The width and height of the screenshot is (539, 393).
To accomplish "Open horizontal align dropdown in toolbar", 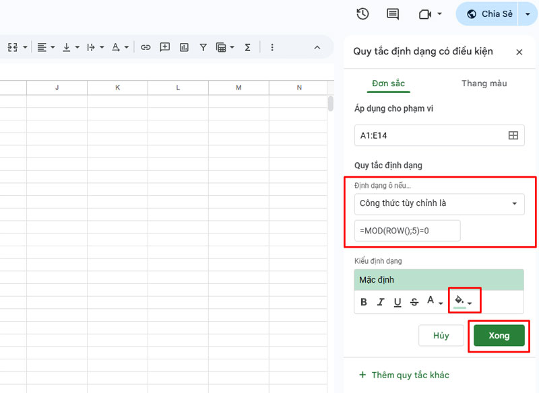I will (45, 47).
